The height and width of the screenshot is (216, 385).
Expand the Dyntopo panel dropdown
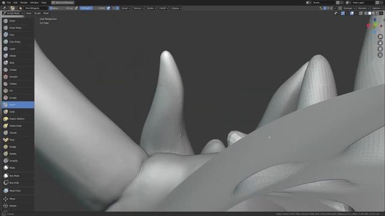click(x=349, y=8)
